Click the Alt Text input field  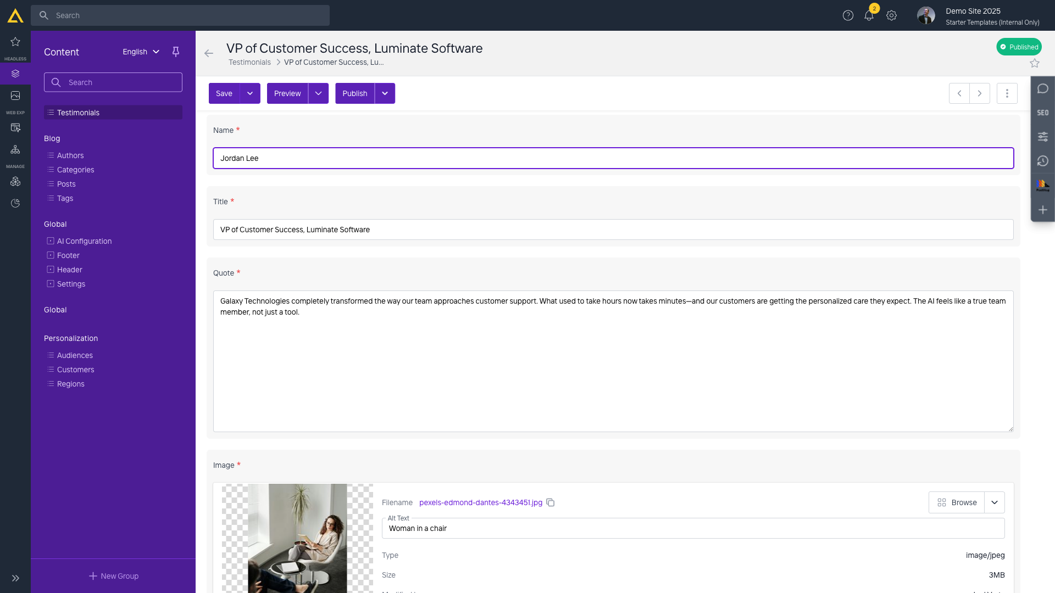(693, 528)
